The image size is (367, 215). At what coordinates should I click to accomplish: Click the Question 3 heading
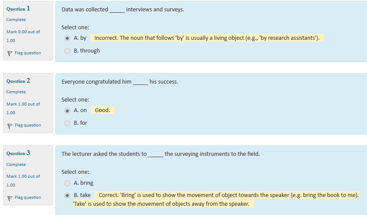pyautogui.click(x=18, y=153)
